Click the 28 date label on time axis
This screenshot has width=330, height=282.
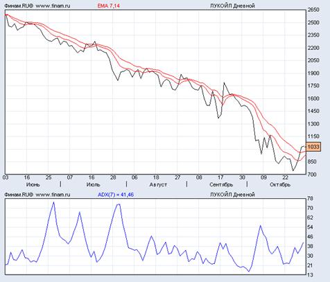113,177
